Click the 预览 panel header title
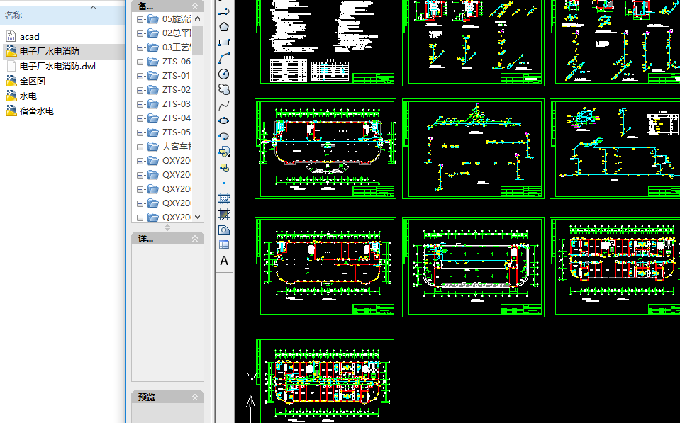 pyautogui.click(x=147, y=397)
